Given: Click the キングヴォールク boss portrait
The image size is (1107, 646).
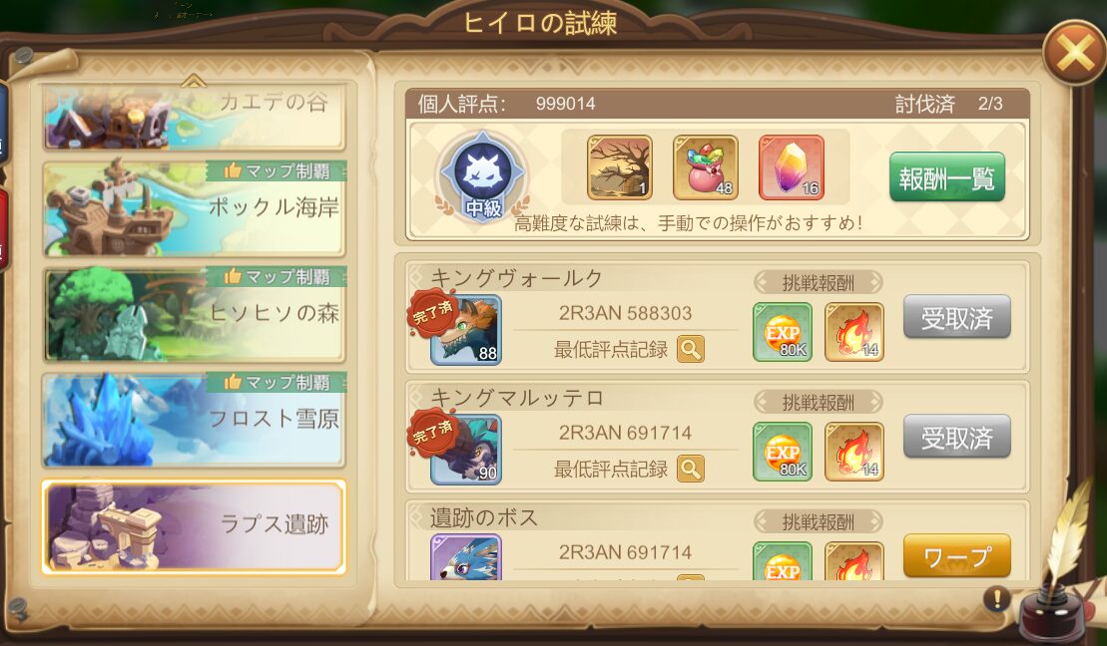Looking at the screenshot, I should (x=466, y=330).
